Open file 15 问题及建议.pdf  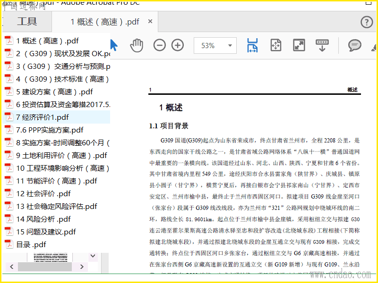click(x=46, y=232)
